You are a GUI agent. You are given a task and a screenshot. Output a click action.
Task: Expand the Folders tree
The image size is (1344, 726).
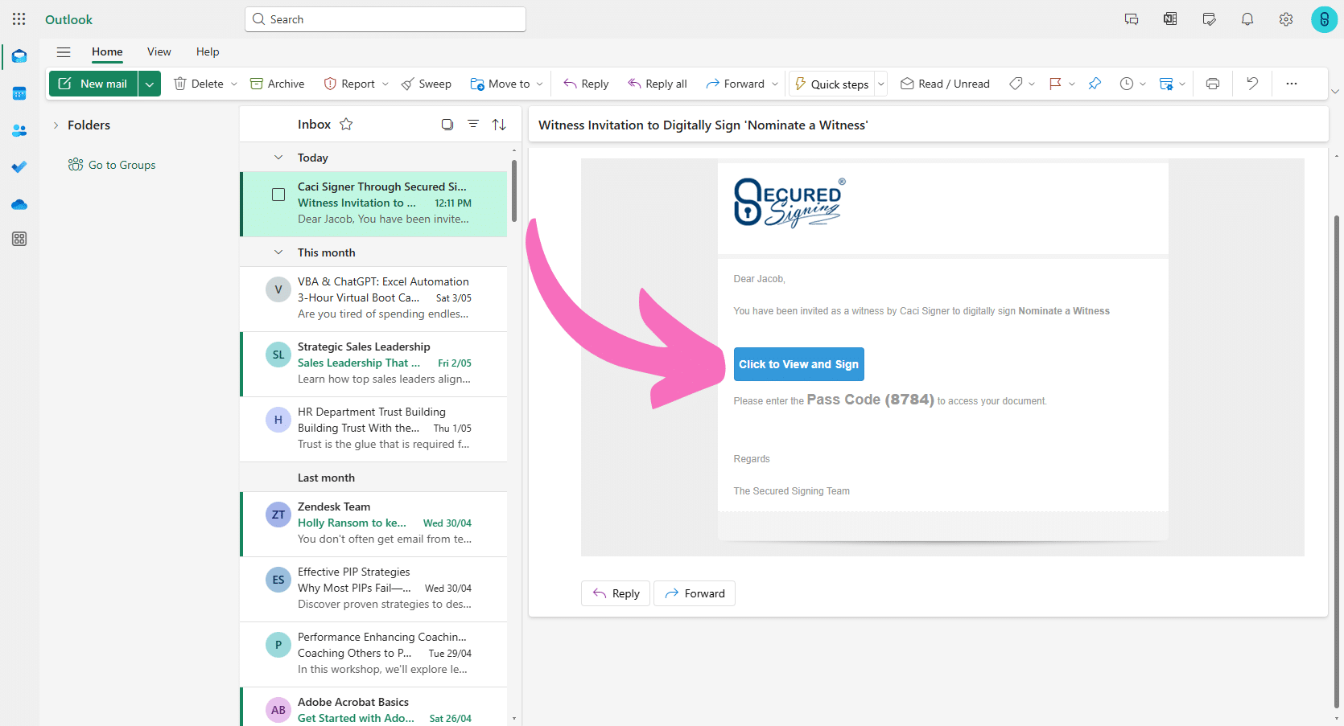[x=56, y=125]
